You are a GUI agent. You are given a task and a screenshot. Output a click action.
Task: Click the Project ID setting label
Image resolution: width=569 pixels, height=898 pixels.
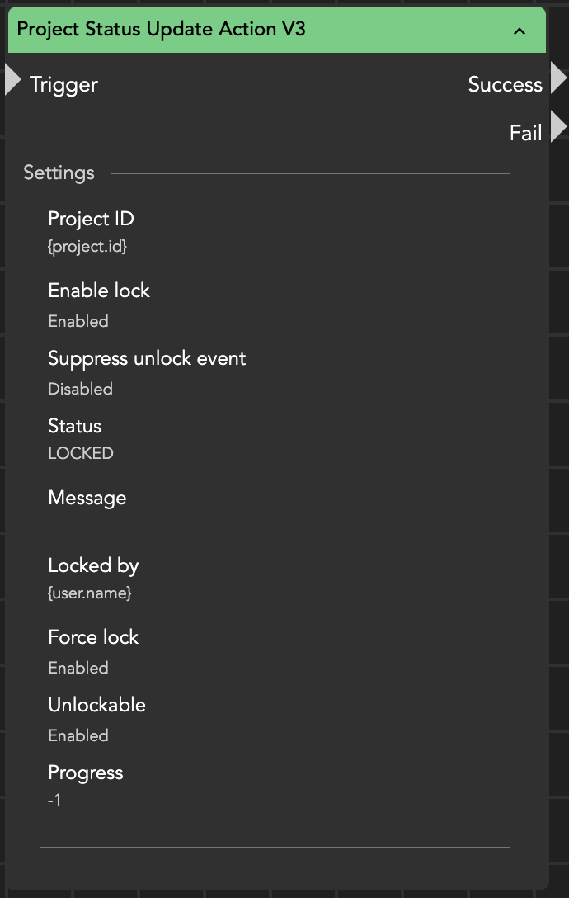[x=91, y=219]
